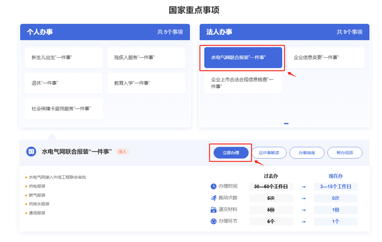The width and height of the screenshot is (382, 242).
Task: Click the arrow icon in 办理时间 row
Action: pos(304,187)
